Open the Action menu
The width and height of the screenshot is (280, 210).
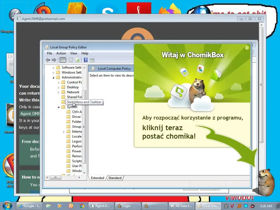61,53
